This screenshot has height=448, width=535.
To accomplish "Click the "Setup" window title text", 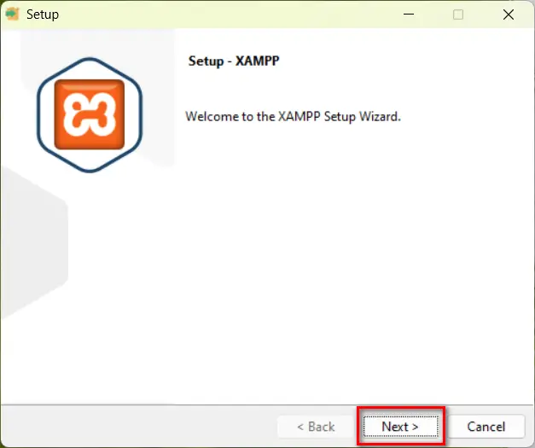I will point(43,15).
